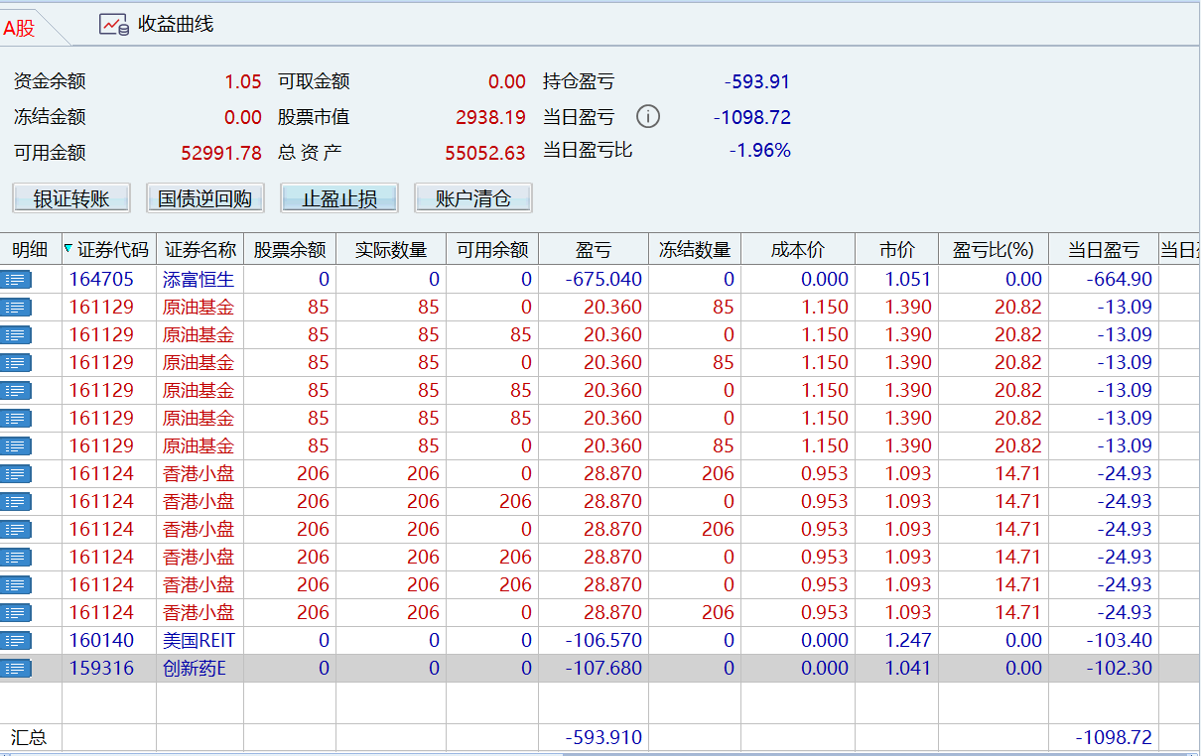1201x756 pixels.
Task: Click the last 香港小盘 row details icon
Action: 17,613
